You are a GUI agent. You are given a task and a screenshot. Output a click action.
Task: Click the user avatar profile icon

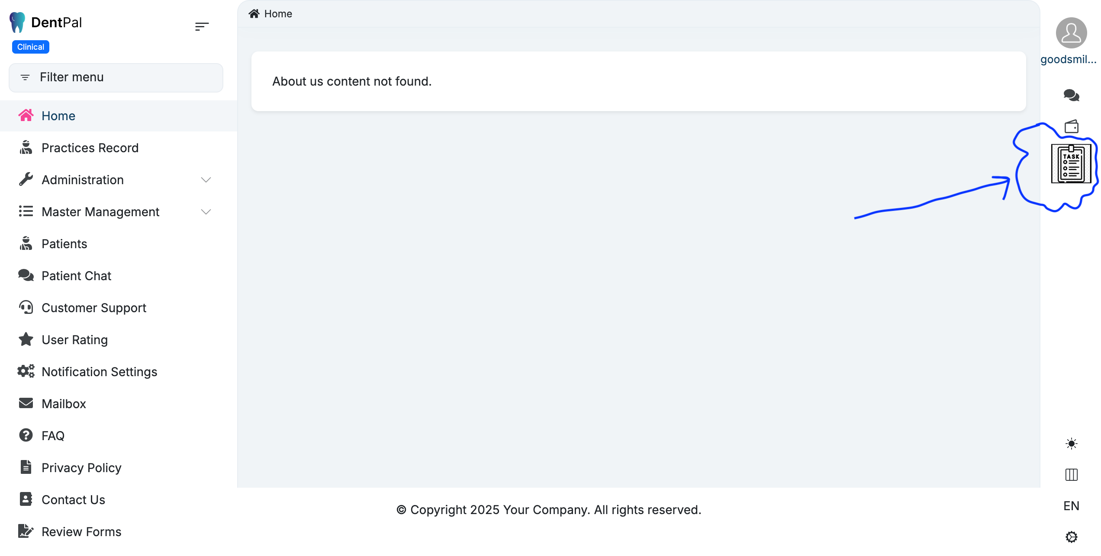pyautogui.click(x=1071, y=33)
